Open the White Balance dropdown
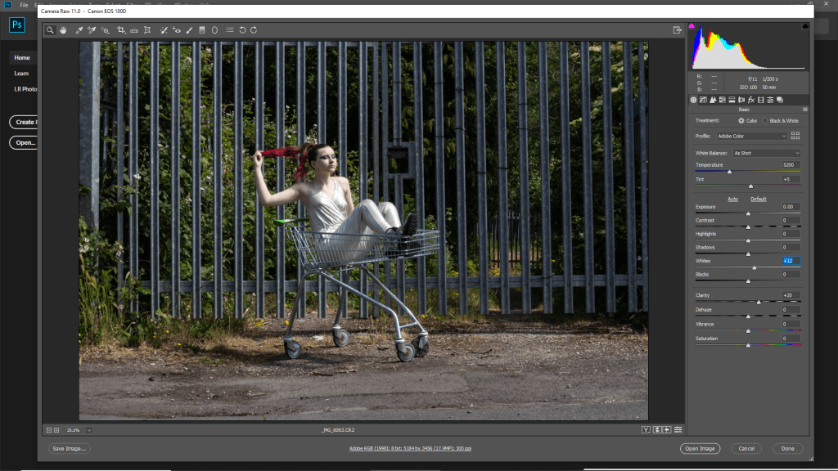Image resolution: width=838 pixels, height=471 pixels. pyautogui.click(x=766, y=153)
